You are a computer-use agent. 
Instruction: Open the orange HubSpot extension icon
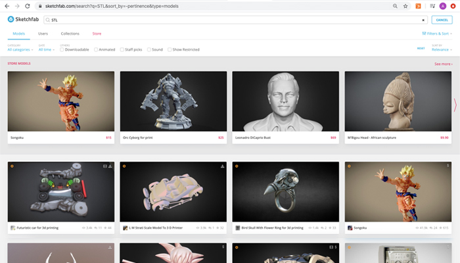(419, 6)
